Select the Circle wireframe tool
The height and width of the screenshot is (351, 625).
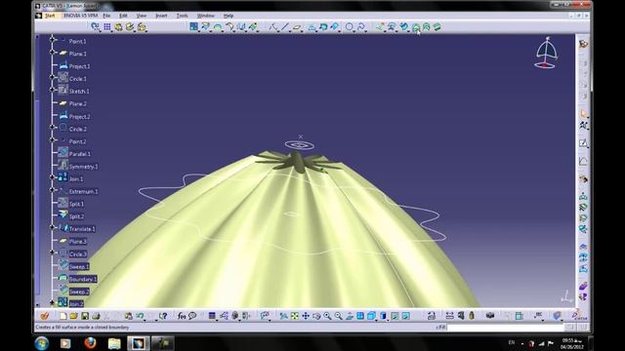point(350,27)
